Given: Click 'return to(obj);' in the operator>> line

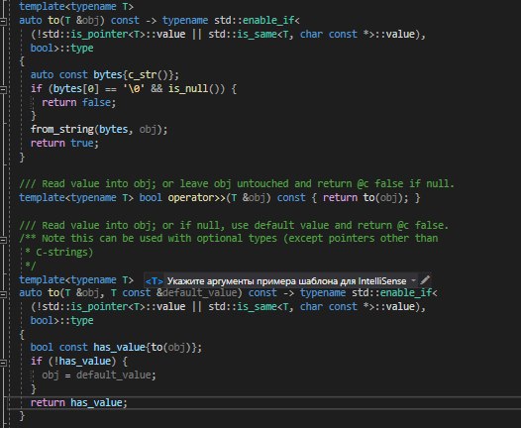Looking at the screenshot, I should pyautogui.click(x=365, y=198).
